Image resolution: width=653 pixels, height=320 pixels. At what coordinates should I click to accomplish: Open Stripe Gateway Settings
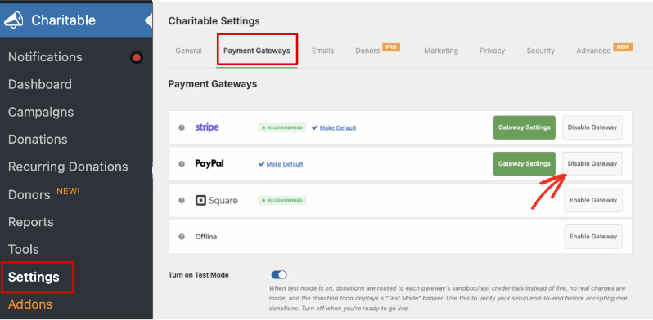tap(525, 127)
